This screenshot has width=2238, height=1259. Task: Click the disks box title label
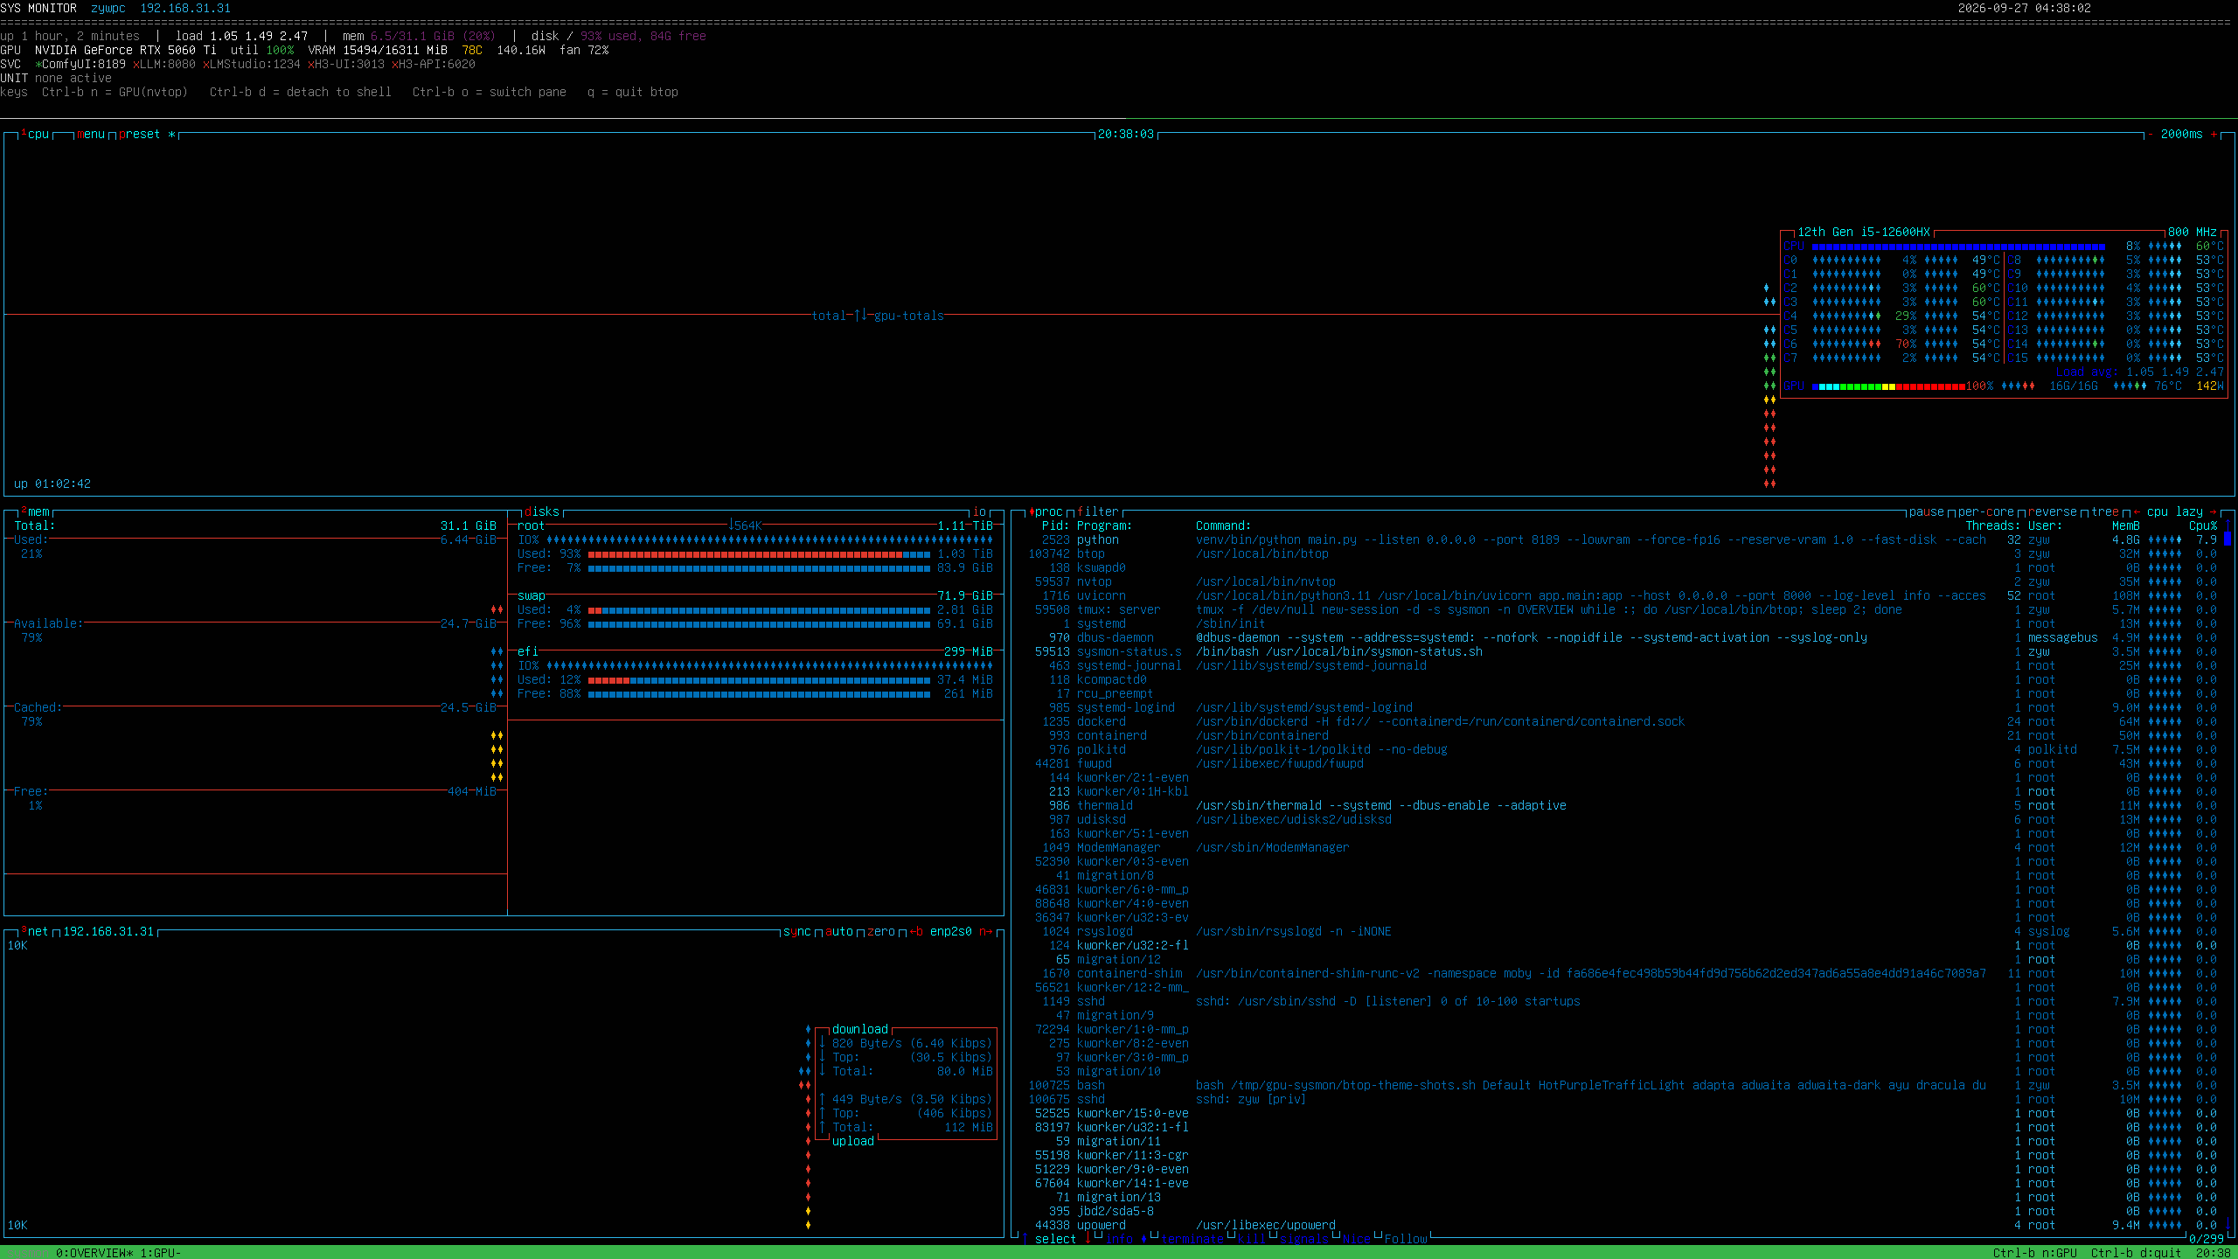pos(542,511)
